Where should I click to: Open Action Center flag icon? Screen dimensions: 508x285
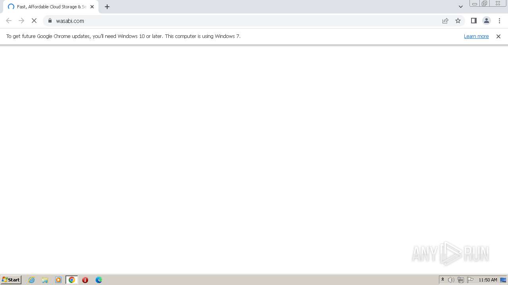pos(470,280)
